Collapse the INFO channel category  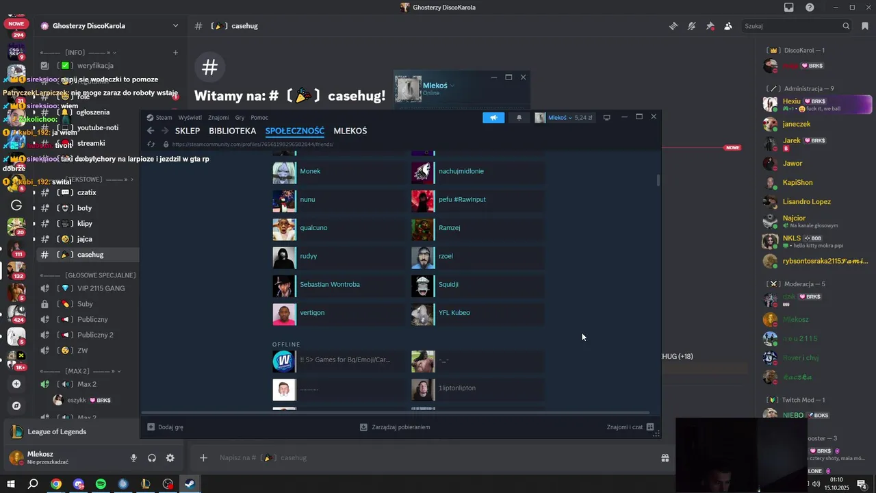point(78,53)
